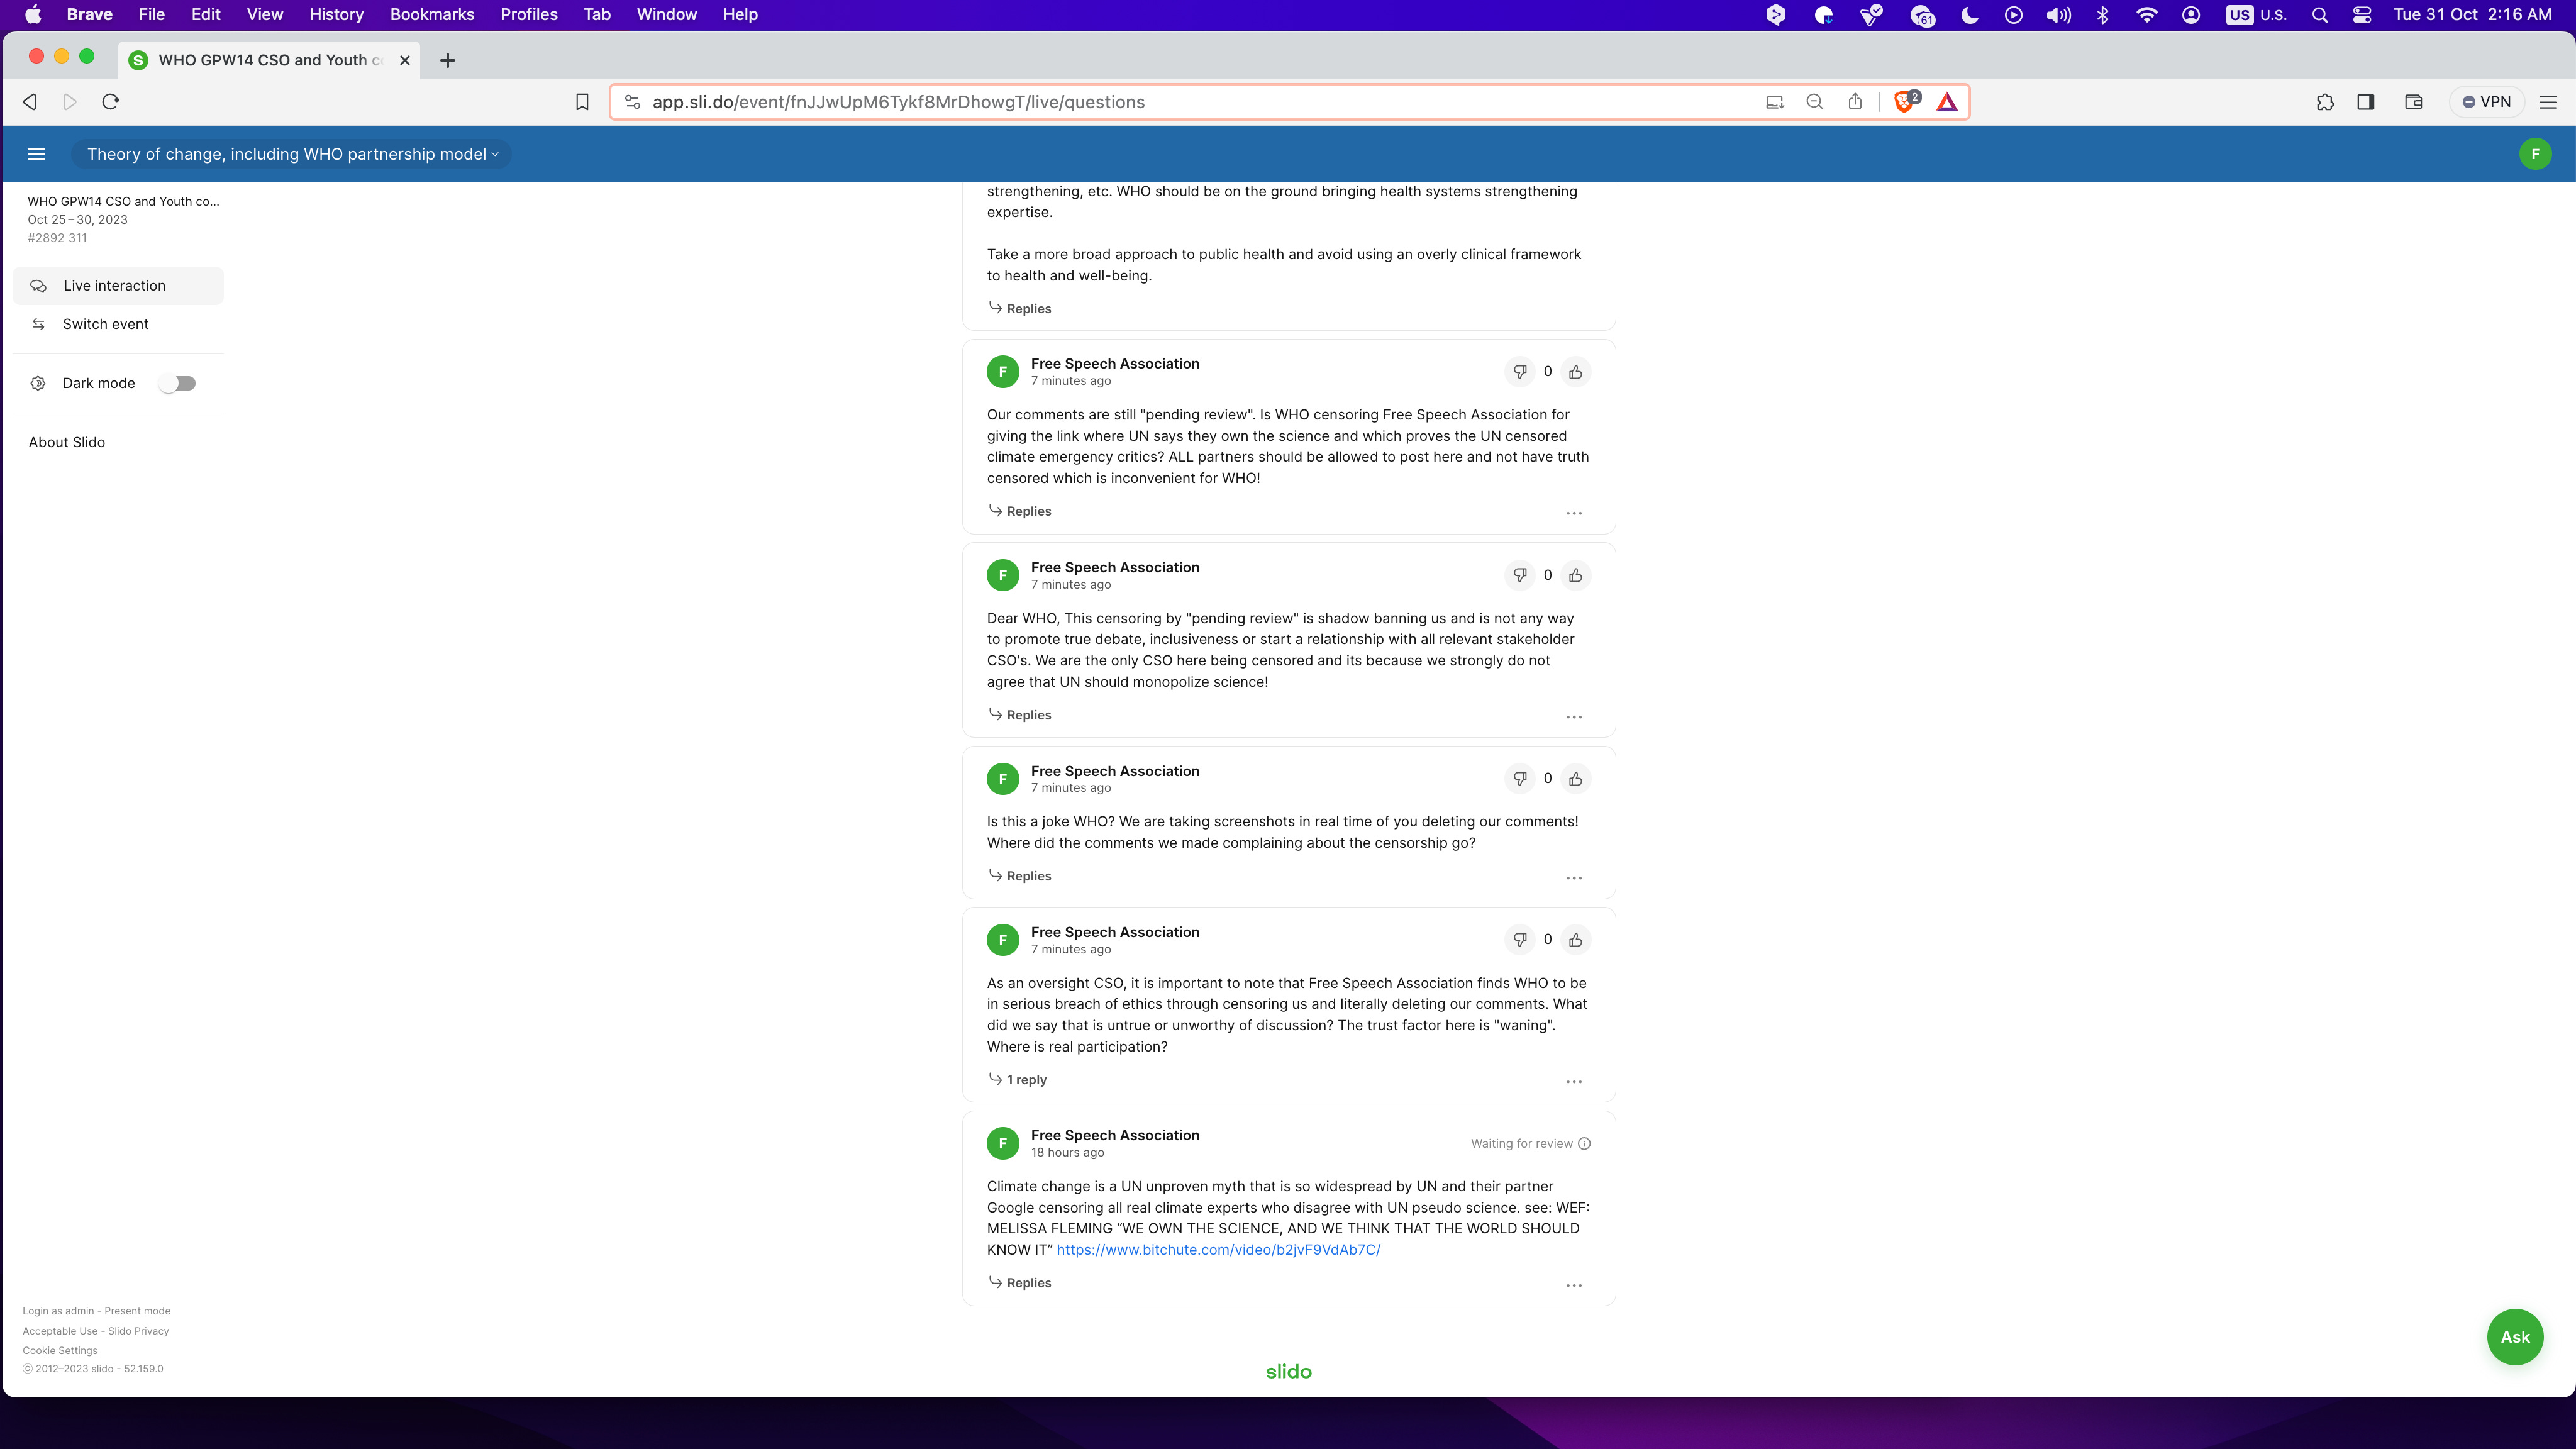2576x1449 pixels.
Task: Toggle the browser sidebar panel
Action: [x=2365, y=102]
